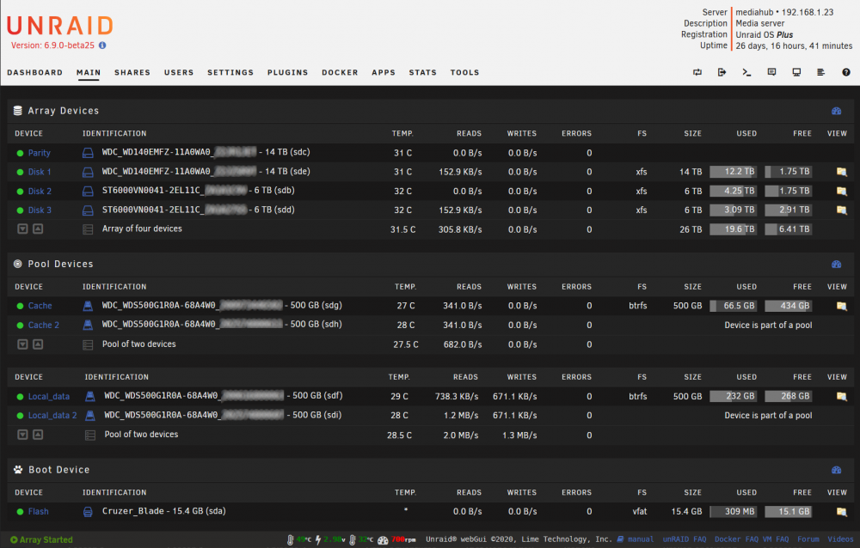Browse Disk 1 via its folder view icon
This screenshot has width=860, height=548.
841,172
